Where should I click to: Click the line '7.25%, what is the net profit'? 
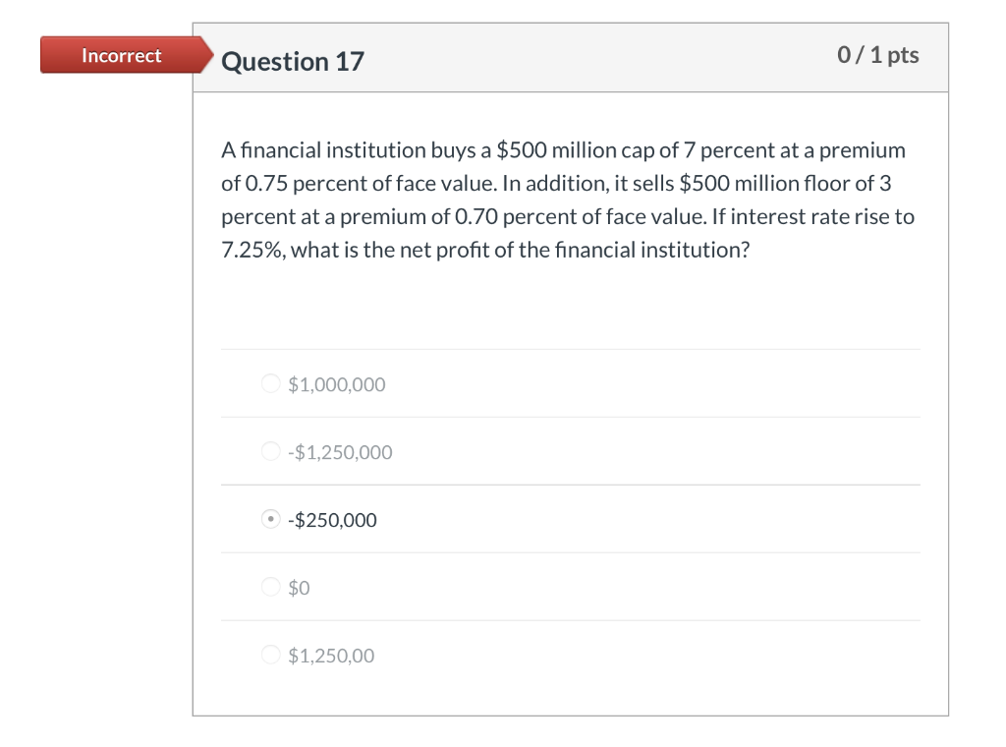(x=484, y=250)
